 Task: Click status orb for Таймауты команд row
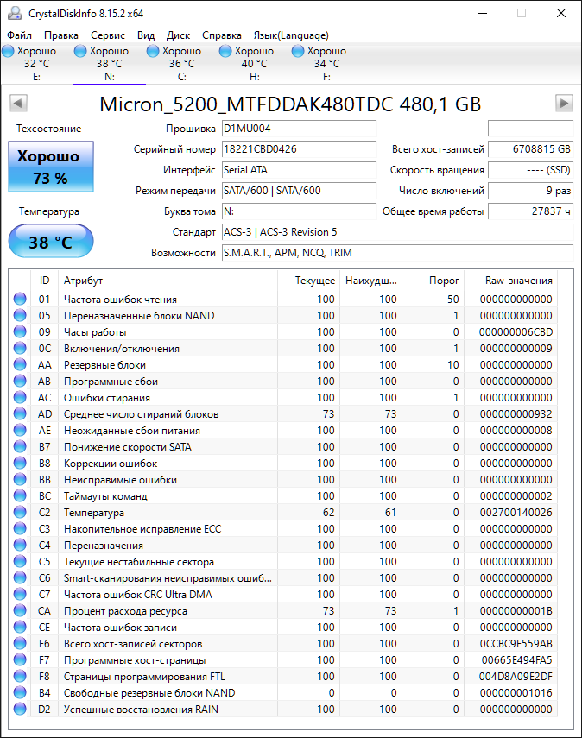coord(20,495)
